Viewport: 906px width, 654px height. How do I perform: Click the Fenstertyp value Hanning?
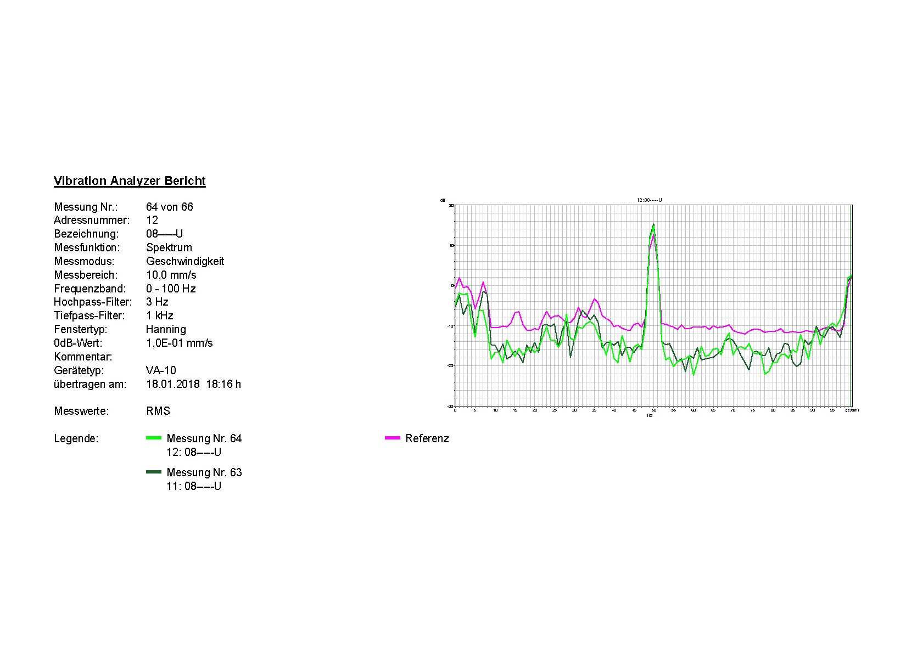(166, 329)
